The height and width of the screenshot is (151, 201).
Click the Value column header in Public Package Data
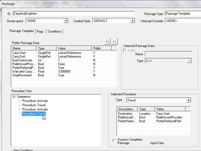[74, 48]
